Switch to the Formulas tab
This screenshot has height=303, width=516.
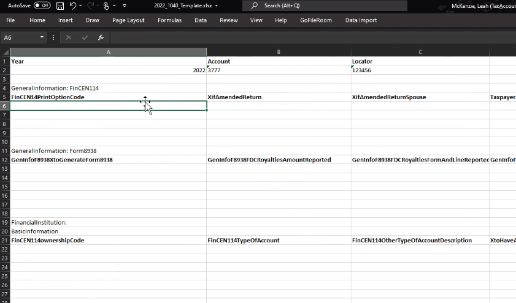pos(169,20)
